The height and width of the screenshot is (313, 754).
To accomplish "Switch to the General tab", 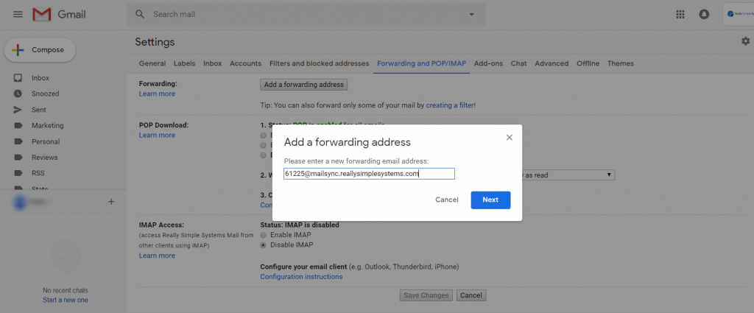I will [x=152, y=63].
